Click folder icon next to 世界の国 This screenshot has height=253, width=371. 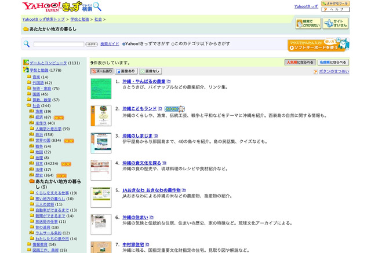pos(32,140)
